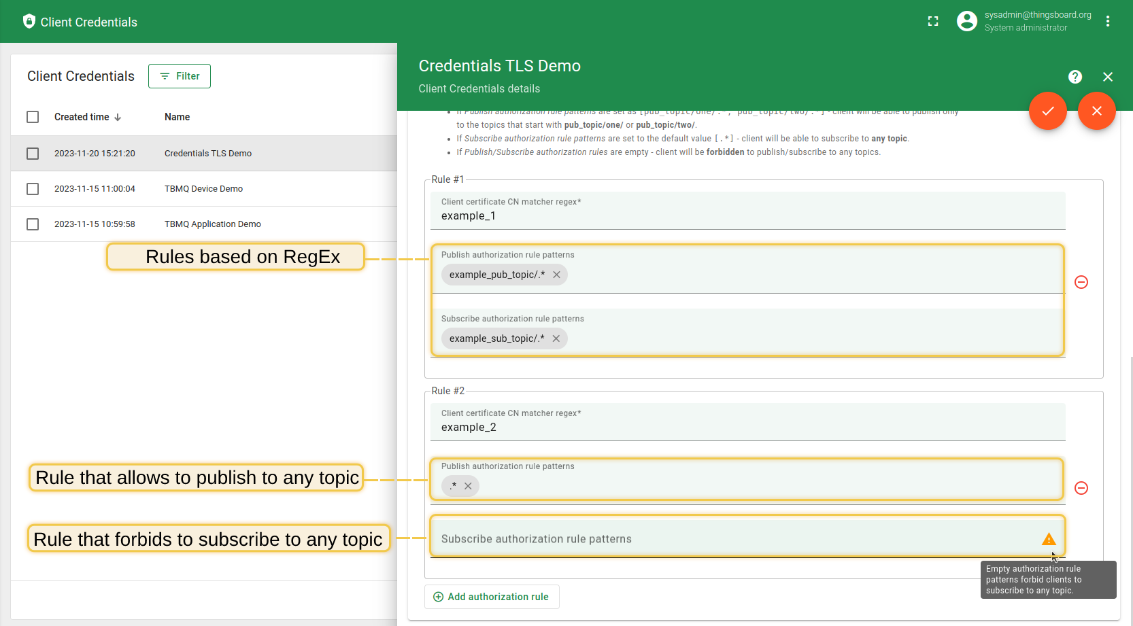Click the Client Credentials shield logo icon
This screenshot has height=626, width=1133.
pos(29,21)
